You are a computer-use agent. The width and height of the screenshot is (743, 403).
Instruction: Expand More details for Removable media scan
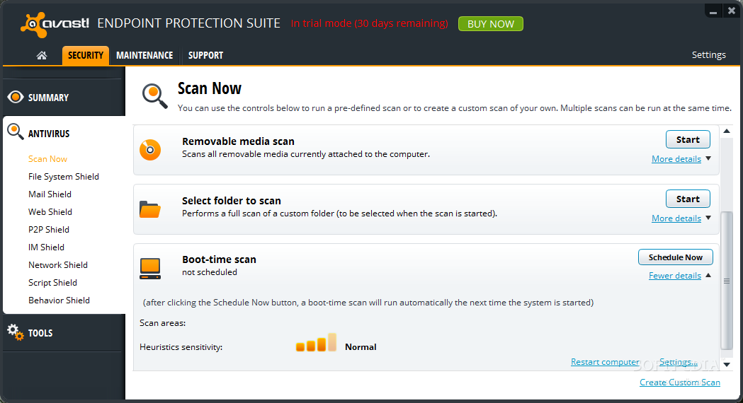[x=676, y=159]
